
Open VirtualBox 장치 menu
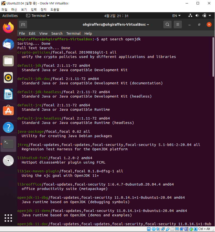tap(44, 10)
